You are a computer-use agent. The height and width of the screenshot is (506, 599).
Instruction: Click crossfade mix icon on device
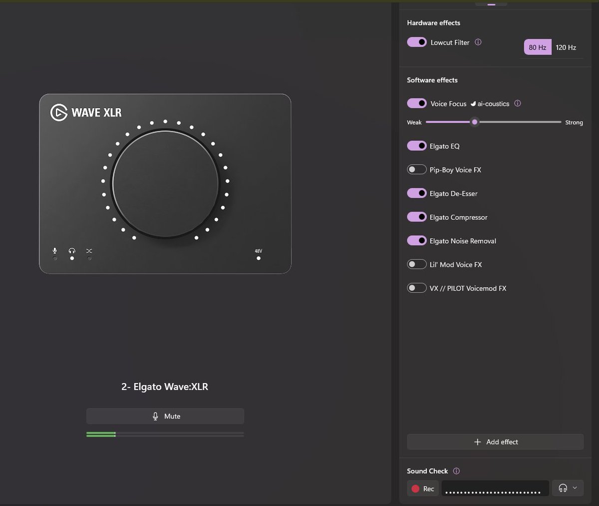pos(89,251)
